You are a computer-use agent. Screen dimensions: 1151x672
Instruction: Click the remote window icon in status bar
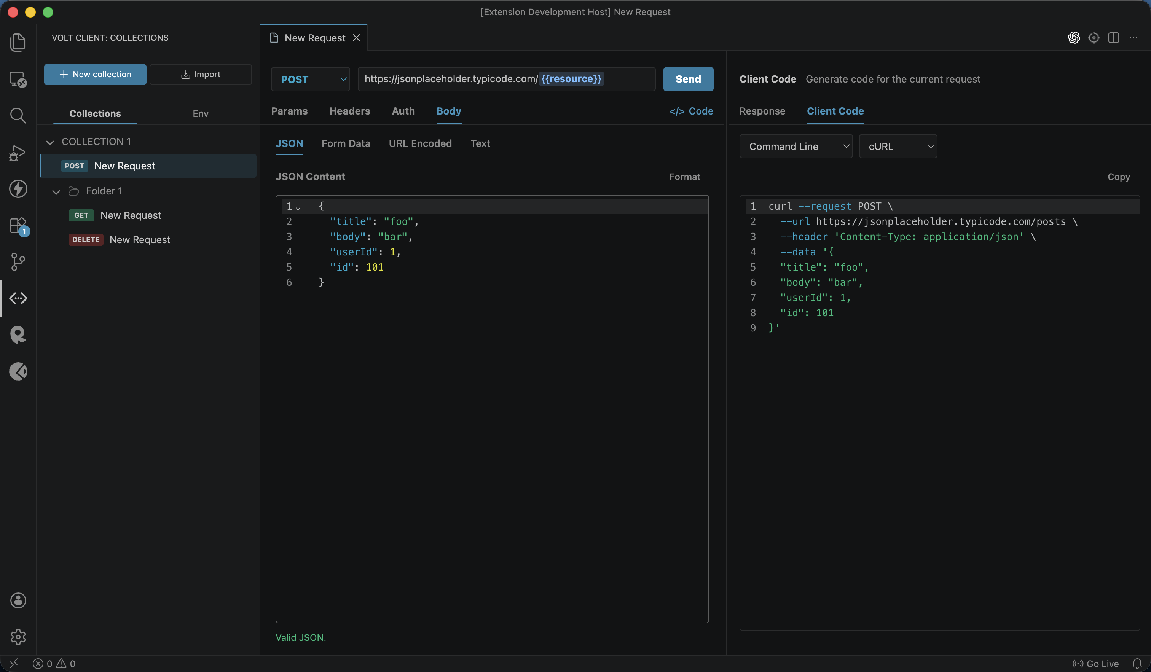pos(14,663)
